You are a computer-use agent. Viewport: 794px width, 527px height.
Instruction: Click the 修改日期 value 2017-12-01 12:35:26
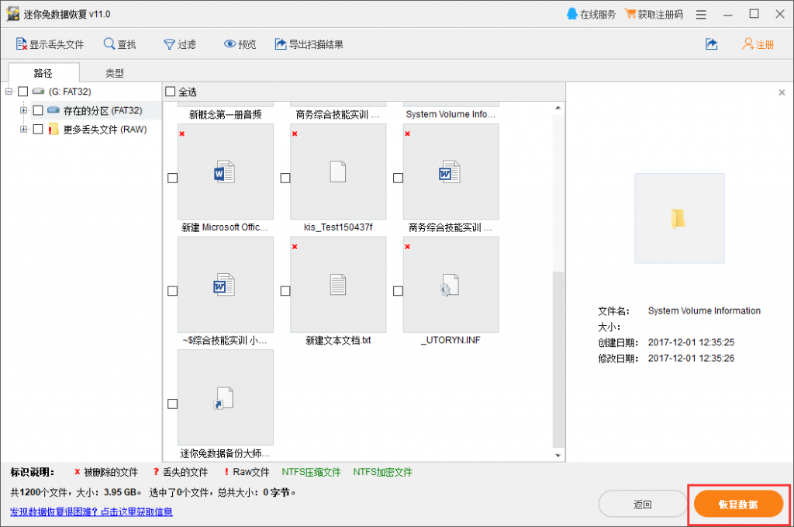(x=691, y=359)
